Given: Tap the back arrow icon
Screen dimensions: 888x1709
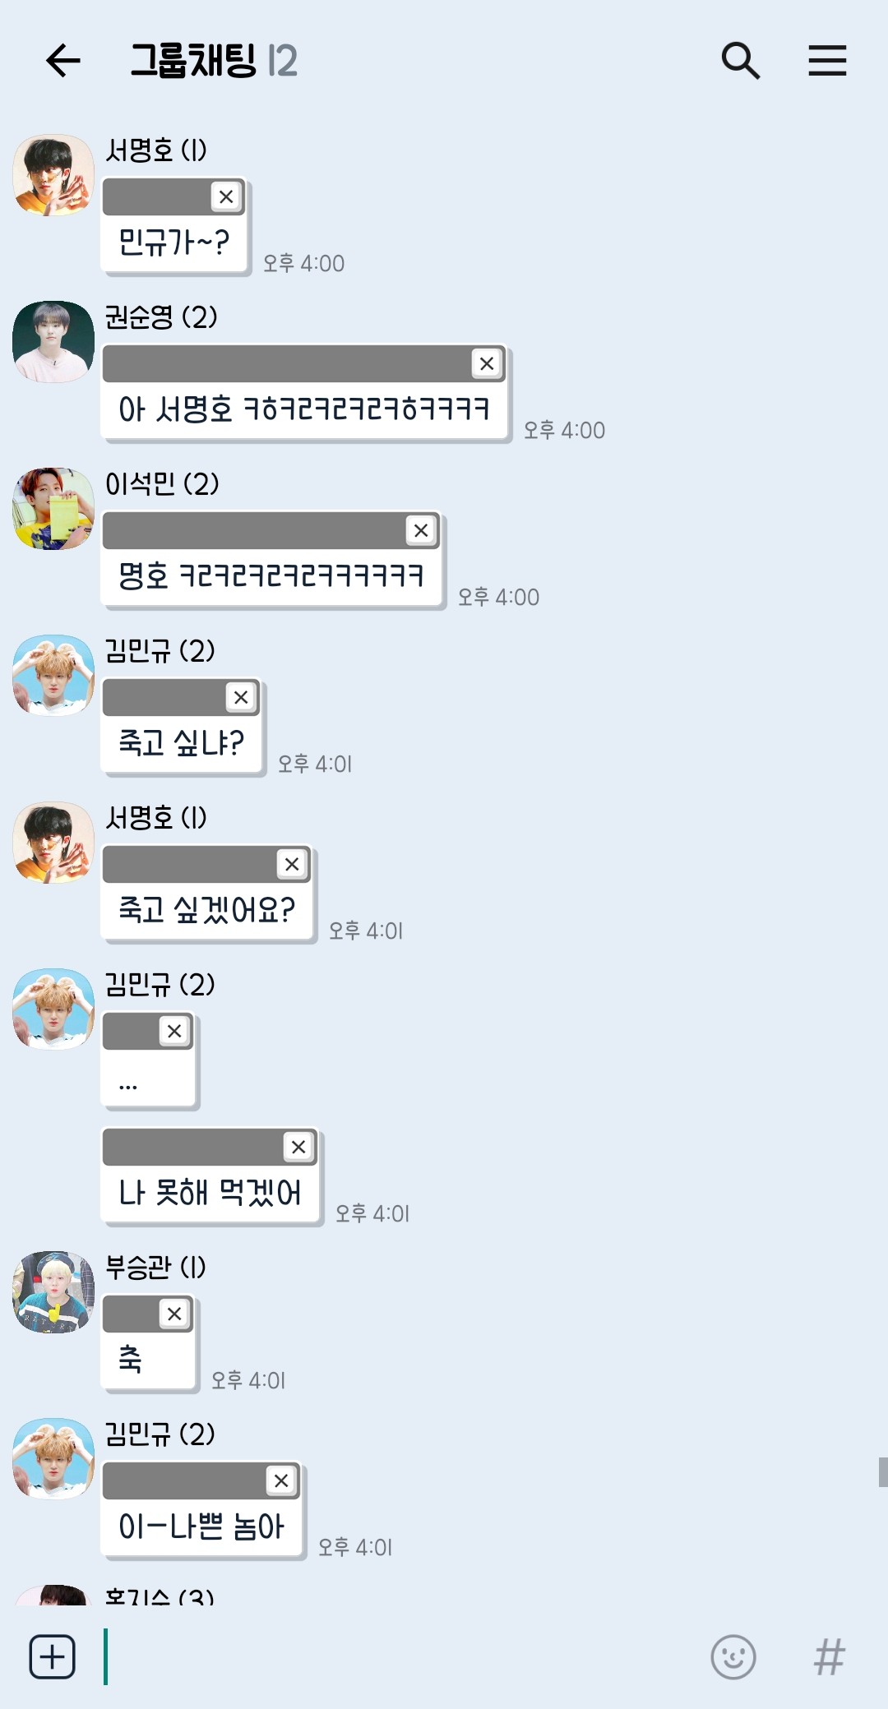Looking at the screenshot, I should click(62, 61).
